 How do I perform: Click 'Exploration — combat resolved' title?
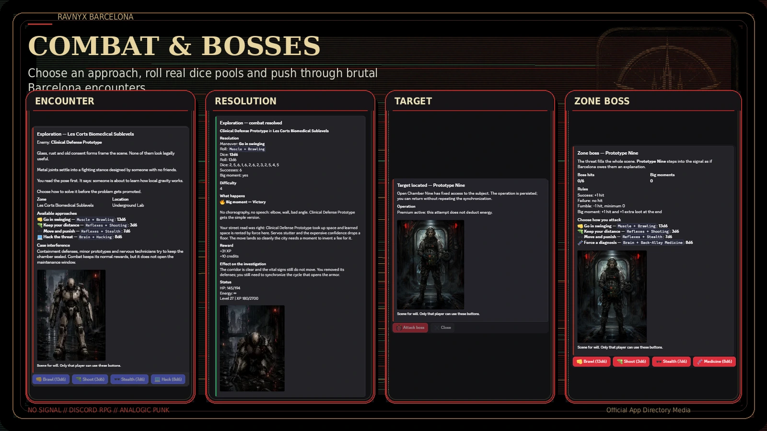click(251, 123)
